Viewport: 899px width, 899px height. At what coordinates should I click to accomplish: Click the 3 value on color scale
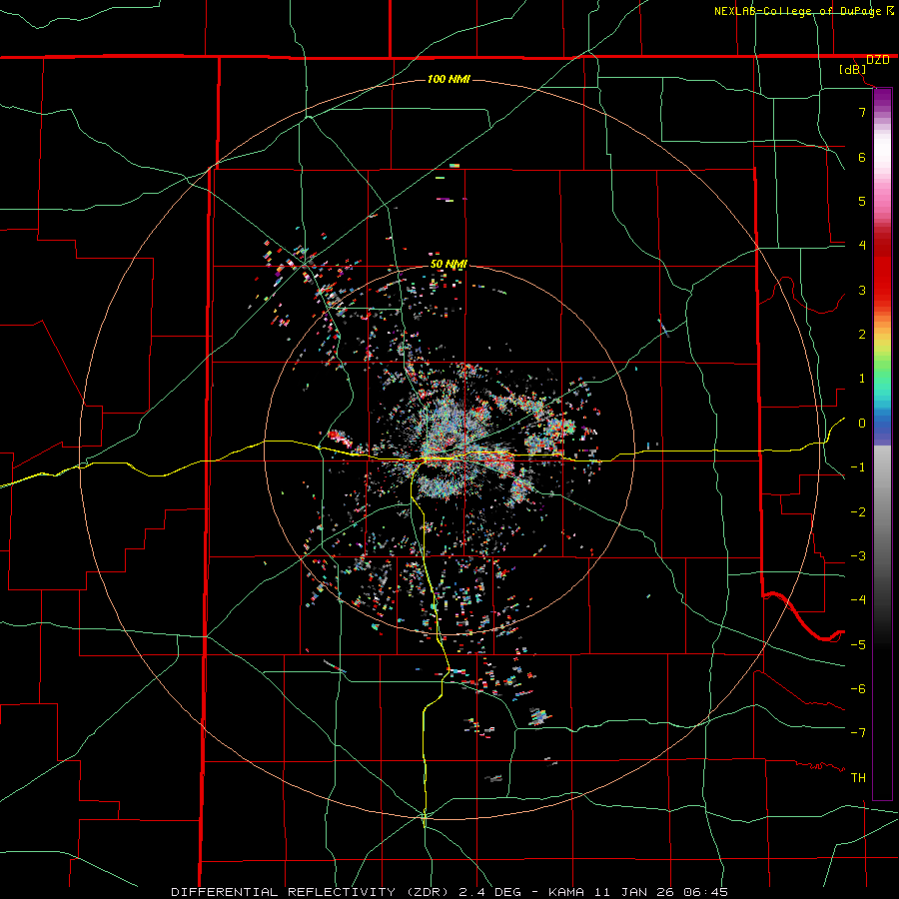click(x=862, y=290)
